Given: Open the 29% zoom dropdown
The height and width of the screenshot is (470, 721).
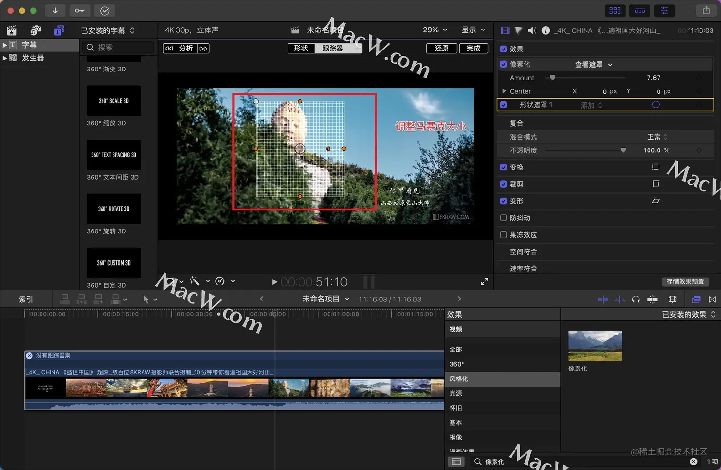Looking at the screenshot, I should (x=435, y=30).
